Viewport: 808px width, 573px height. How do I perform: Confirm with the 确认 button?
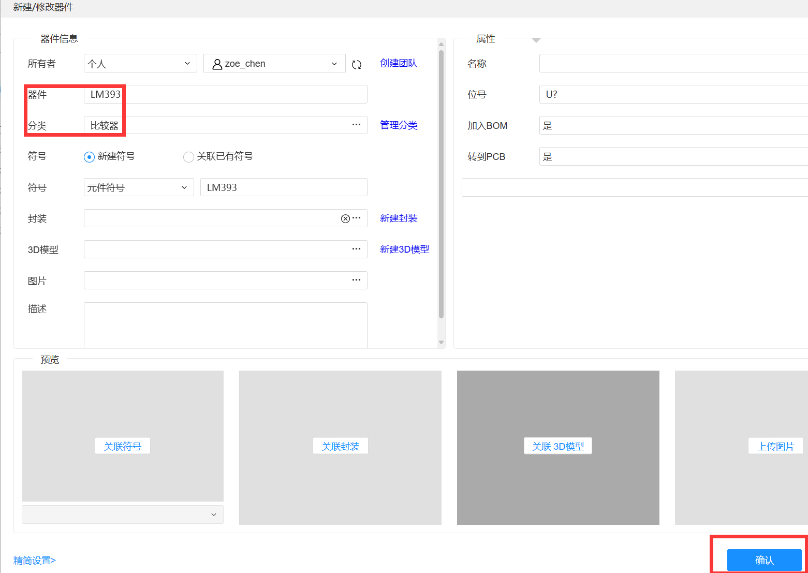point(764,560)
